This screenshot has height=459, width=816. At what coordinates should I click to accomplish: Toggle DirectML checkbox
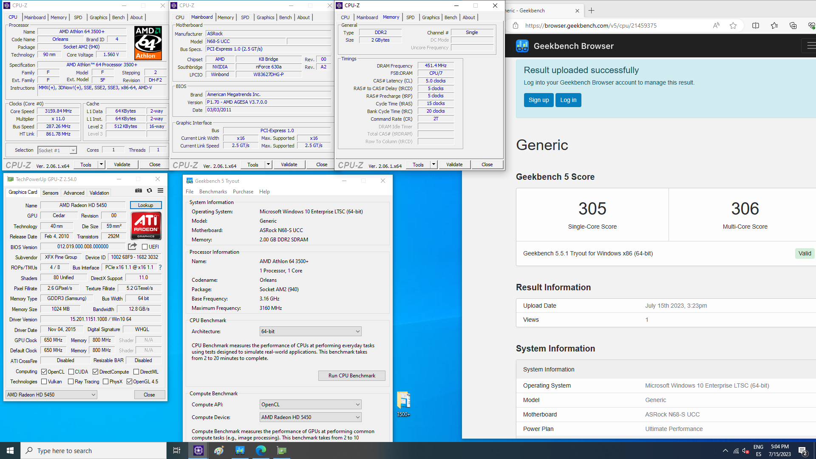tap(136, 371)
